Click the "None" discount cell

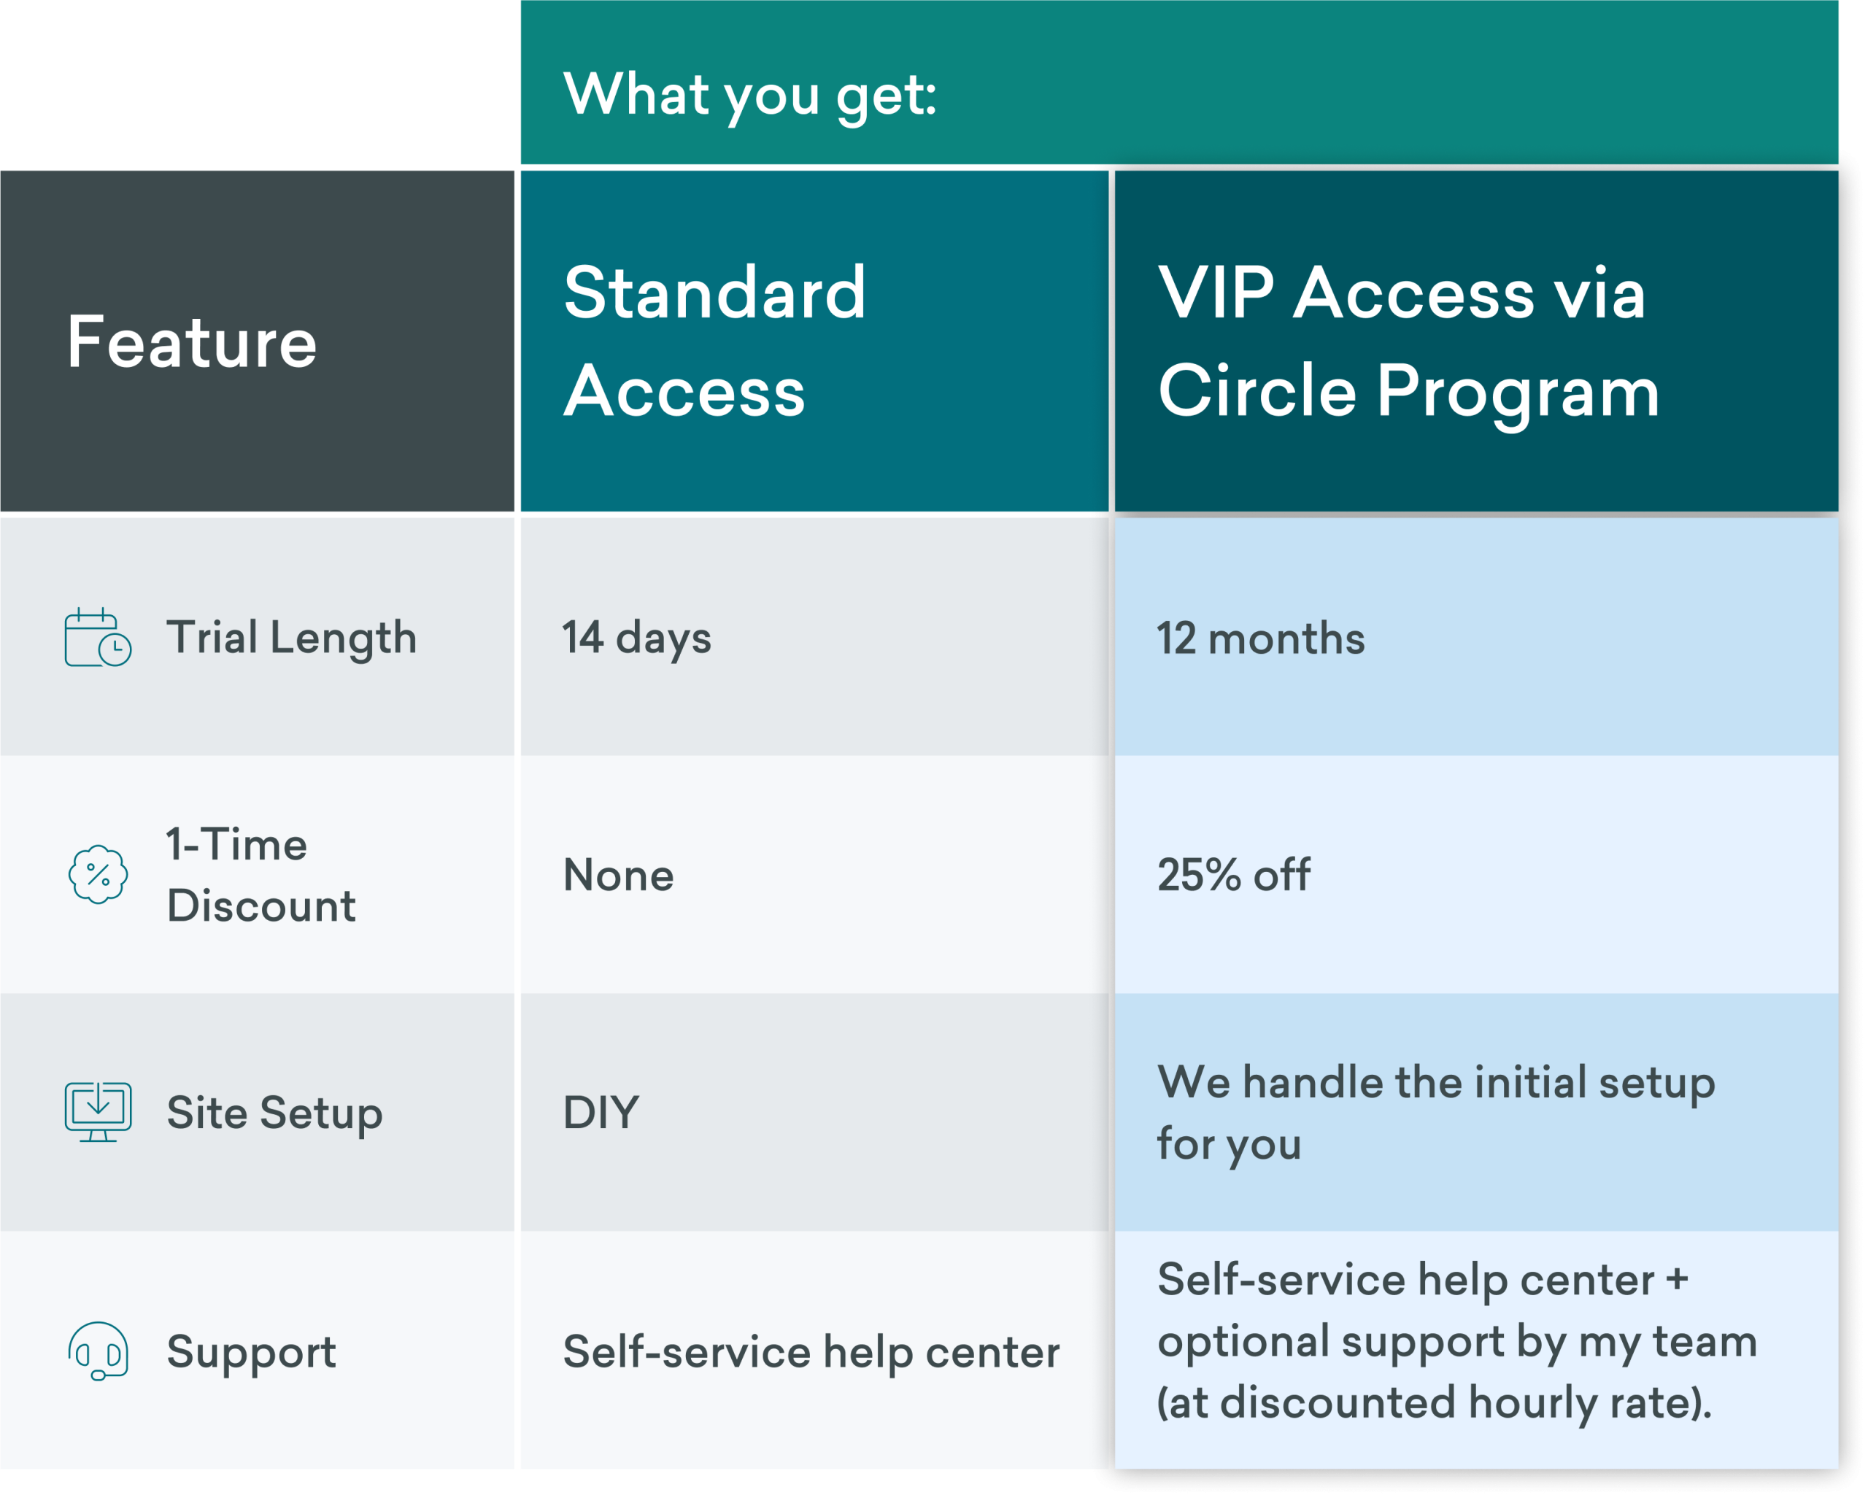(619, 875)
